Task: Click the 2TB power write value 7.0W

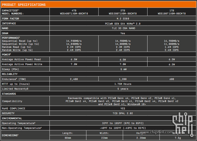Action: 123,64
